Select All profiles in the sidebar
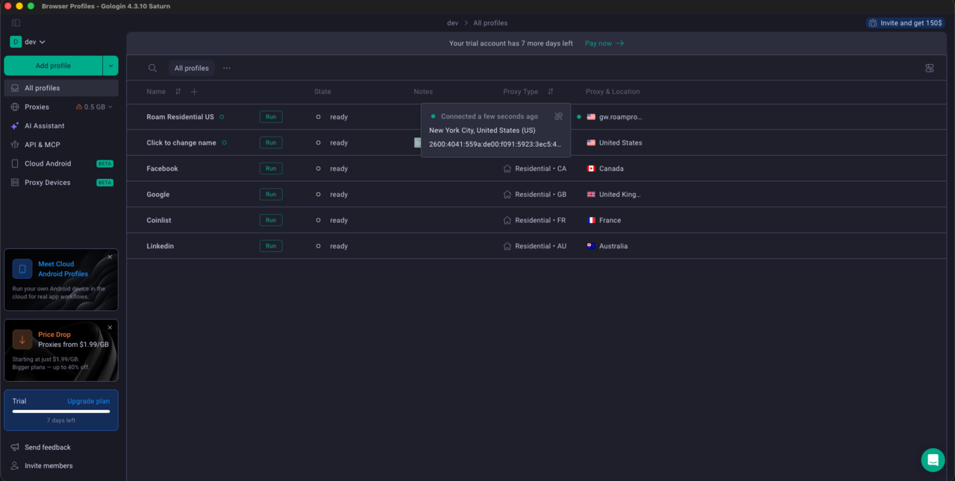This screenshot has height=481, width=955. (x=61, y=88)
